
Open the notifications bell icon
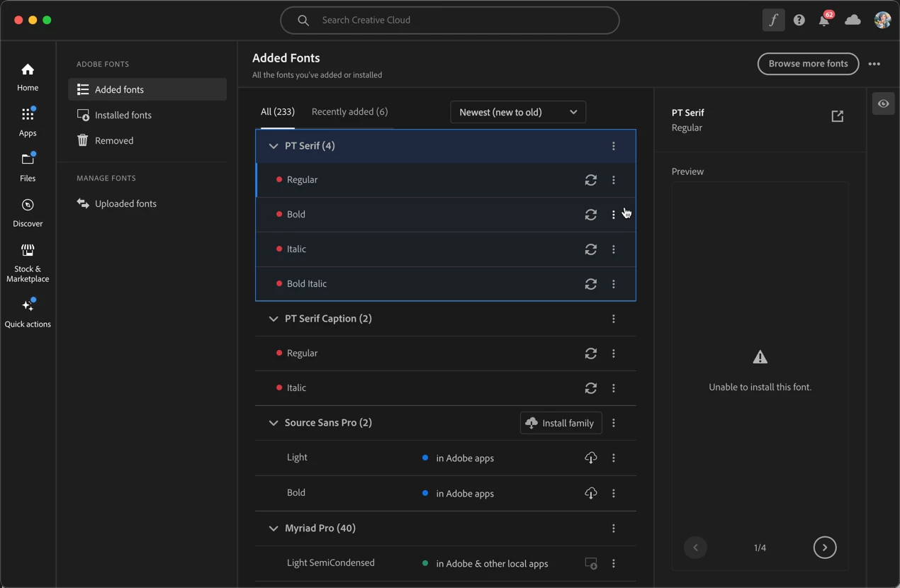click(x=825, y=19)
